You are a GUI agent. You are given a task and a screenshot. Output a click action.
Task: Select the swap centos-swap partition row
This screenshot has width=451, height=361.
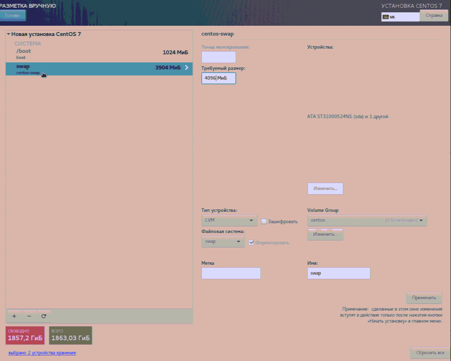[x=99, y=69]
